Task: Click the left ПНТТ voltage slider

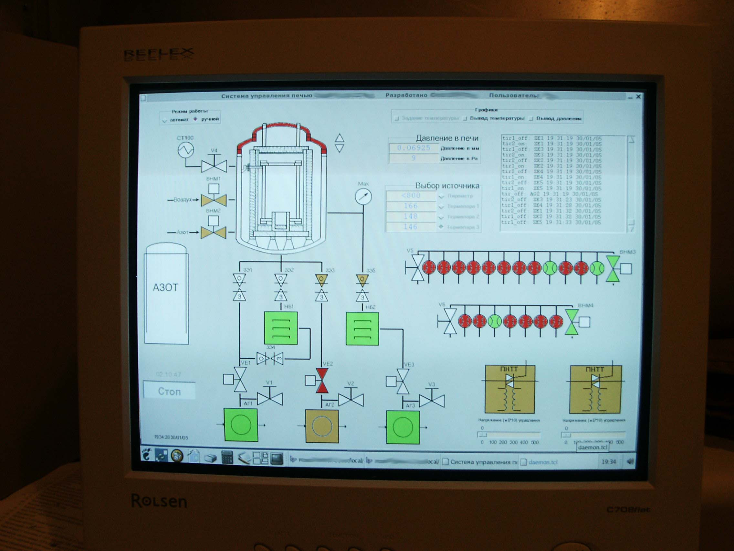Action: tap(482, 435)
